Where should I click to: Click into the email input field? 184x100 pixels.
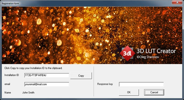[47, 84]
